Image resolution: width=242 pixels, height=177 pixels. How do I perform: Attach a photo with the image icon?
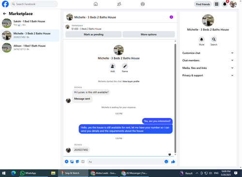point(72,162)
